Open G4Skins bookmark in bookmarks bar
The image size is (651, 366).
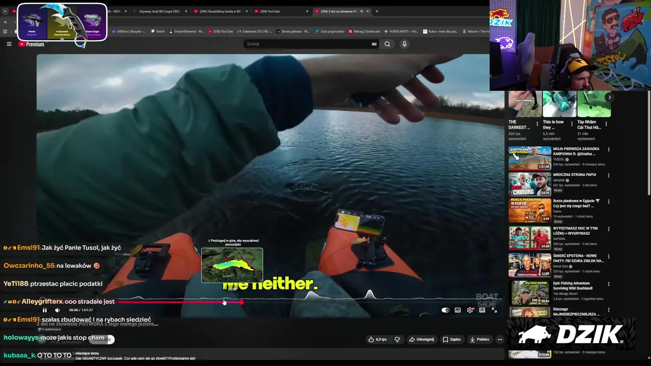[x=128, y=32]
